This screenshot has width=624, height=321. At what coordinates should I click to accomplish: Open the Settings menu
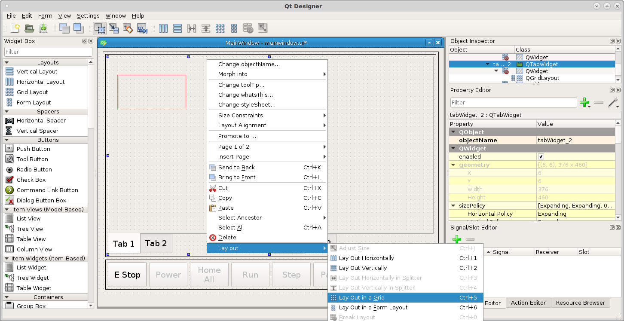88,15
